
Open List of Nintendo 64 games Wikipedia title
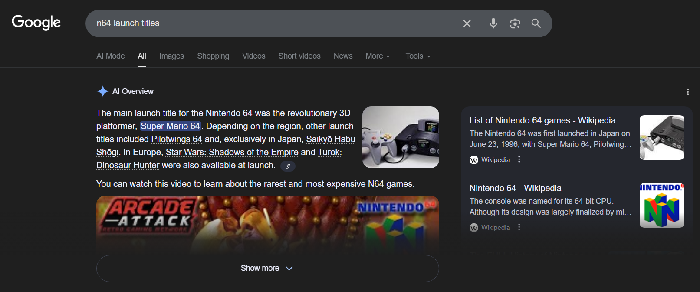pyautogui.click(x=542, y=120)
